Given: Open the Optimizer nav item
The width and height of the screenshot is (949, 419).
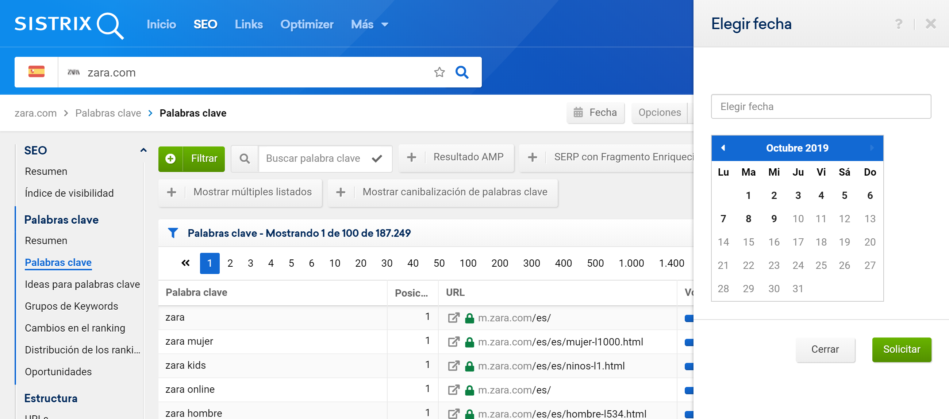Looking at the screenshot, I should tap(307, 25).
